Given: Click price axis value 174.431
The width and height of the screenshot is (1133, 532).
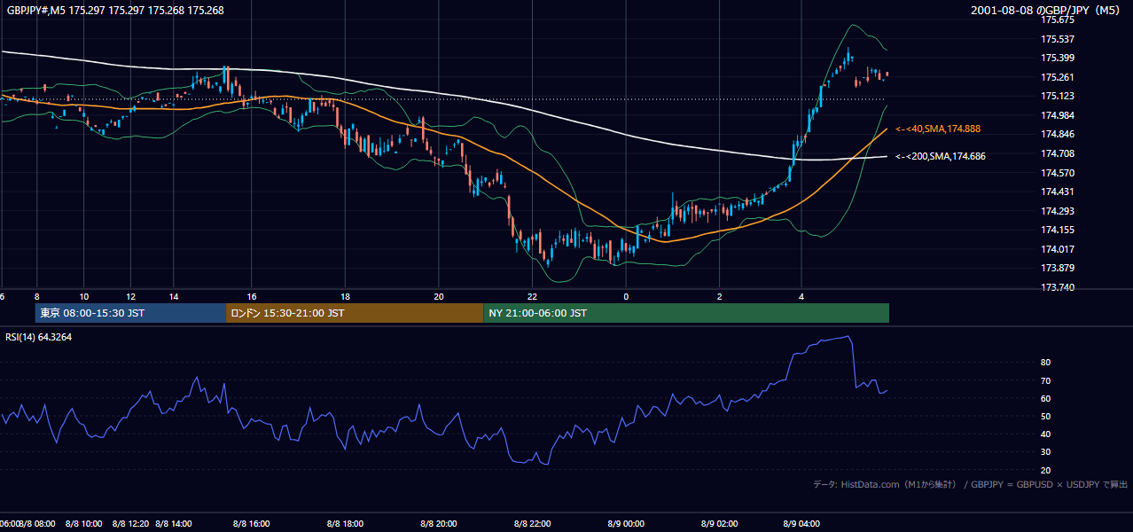Looking at the screenshot, I should [1058, 192].
